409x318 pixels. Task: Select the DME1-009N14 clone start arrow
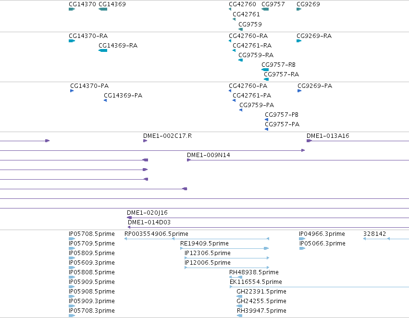coord(189,160)
